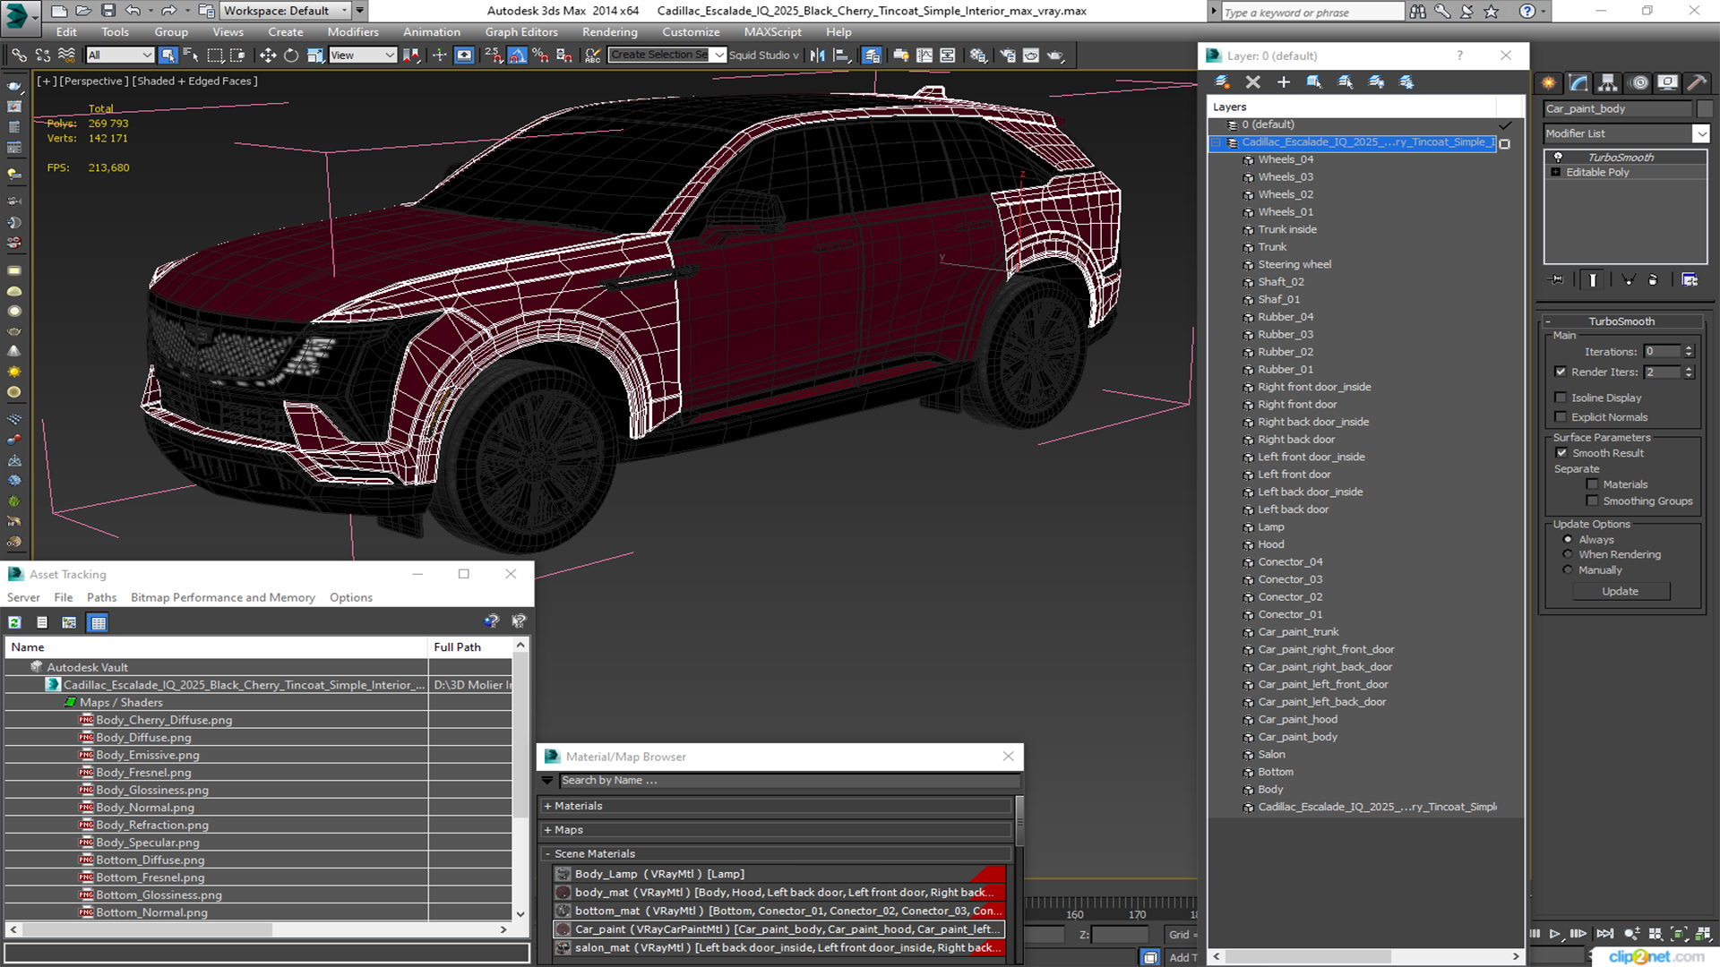Select the Always update option
The width and height of the screenshot is (1720, 967).
point(1568,540)
